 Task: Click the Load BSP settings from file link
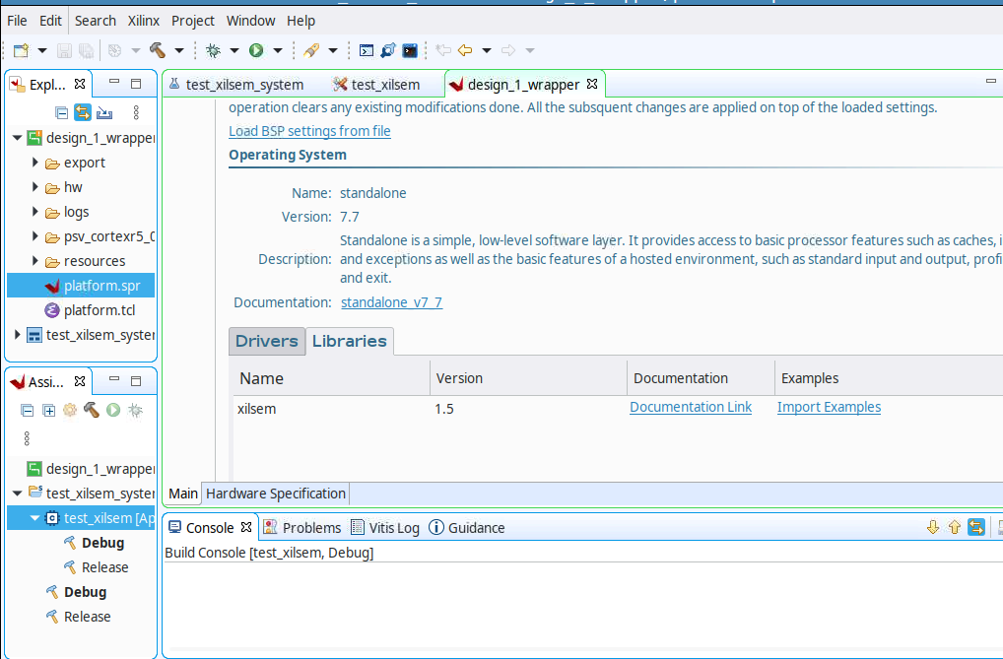click(x=309, y=131)
